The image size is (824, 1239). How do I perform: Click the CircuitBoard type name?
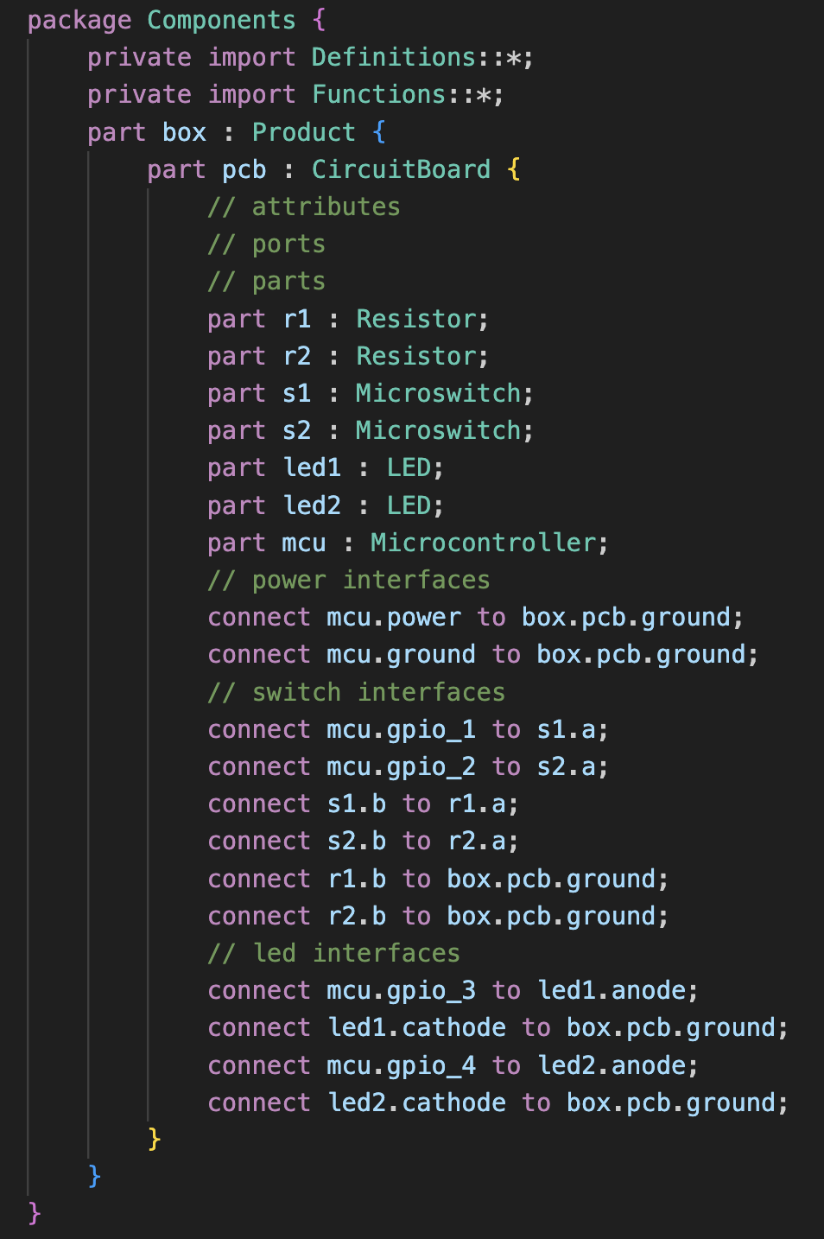coord(401,169)
